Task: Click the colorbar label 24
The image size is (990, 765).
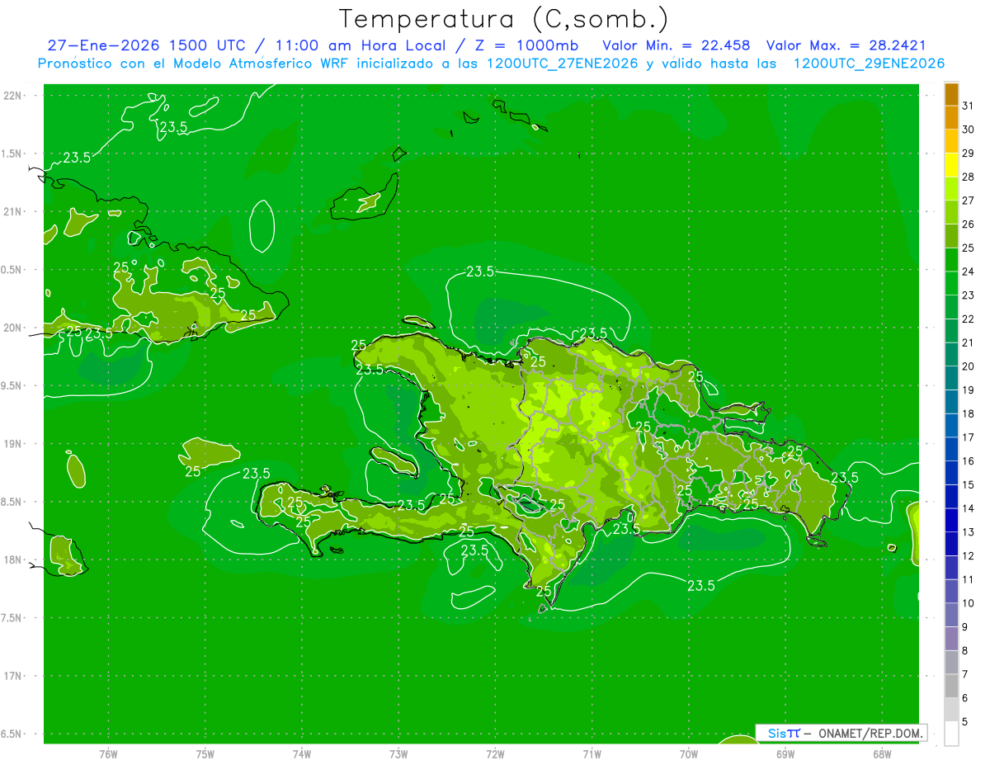Action: [969, 272]
